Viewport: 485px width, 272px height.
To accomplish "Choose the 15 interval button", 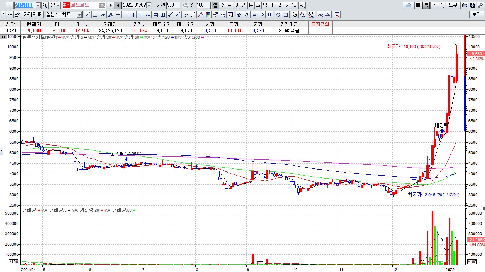I will click(x=294, y=5).
